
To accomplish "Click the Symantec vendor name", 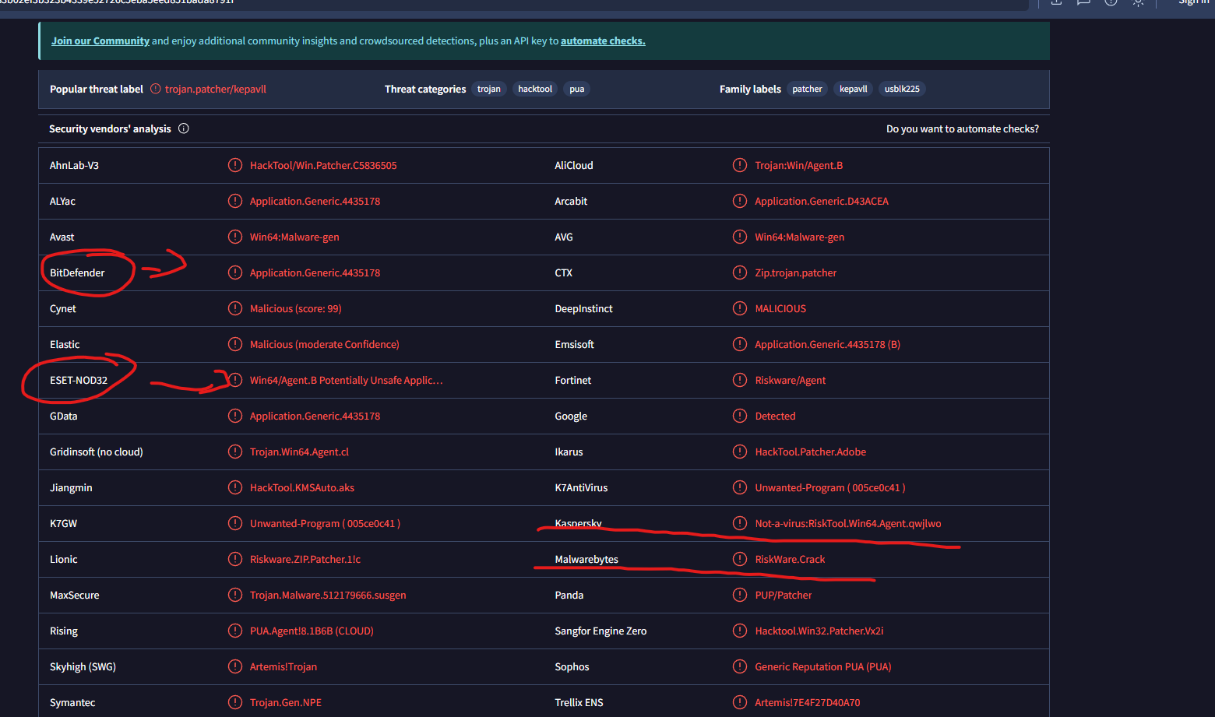I will pos(72,702).
